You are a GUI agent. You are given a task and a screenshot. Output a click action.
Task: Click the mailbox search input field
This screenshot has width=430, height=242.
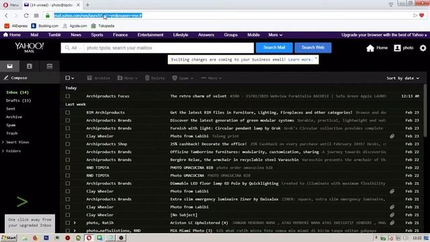click(x=169, y=48)
